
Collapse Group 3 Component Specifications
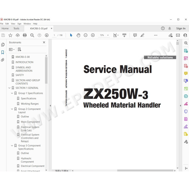click(x=12, y=146)
